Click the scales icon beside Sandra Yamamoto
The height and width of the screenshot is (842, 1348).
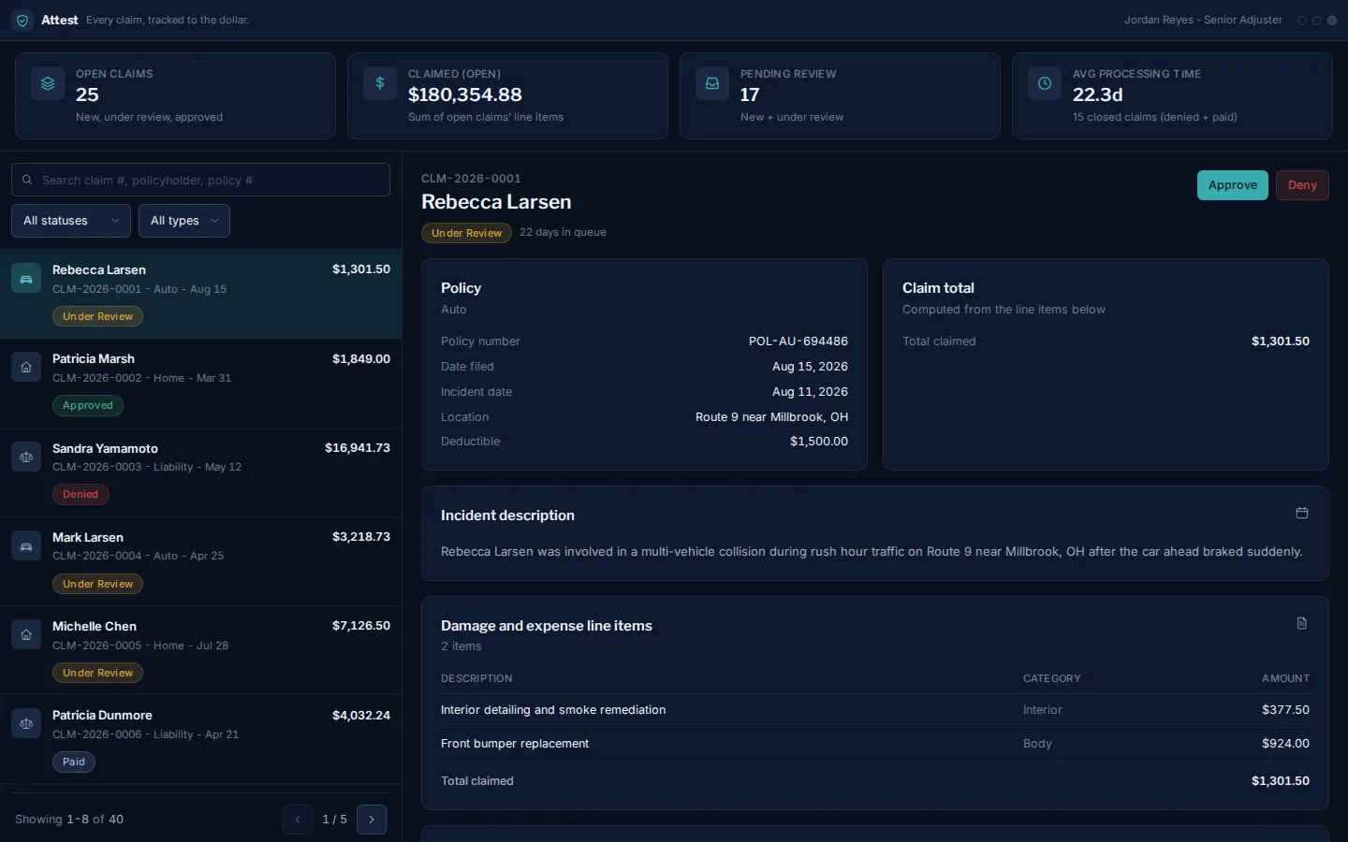coord(26,457)
